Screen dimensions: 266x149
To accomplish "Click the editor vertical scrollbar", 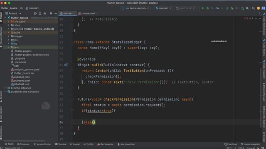I will [261, 98].
